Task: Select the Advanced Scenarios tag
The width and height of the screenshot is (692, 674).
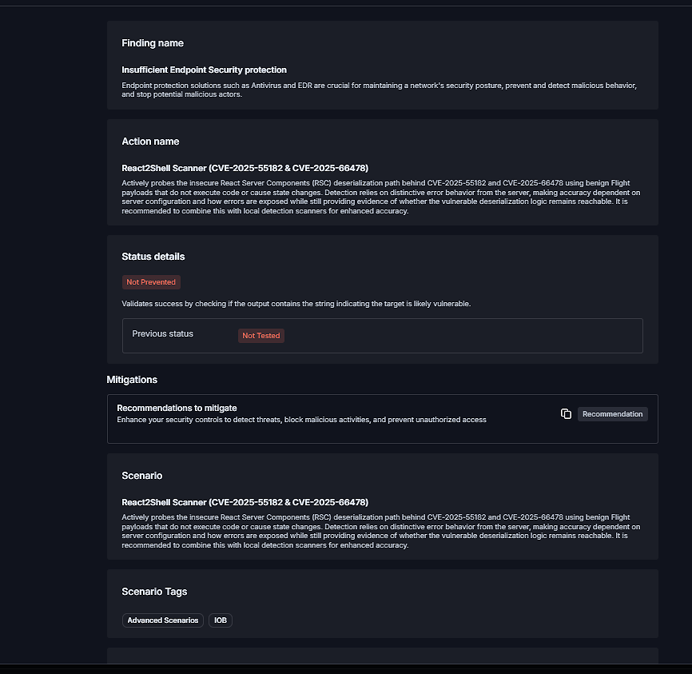Action: click(163, 620)
